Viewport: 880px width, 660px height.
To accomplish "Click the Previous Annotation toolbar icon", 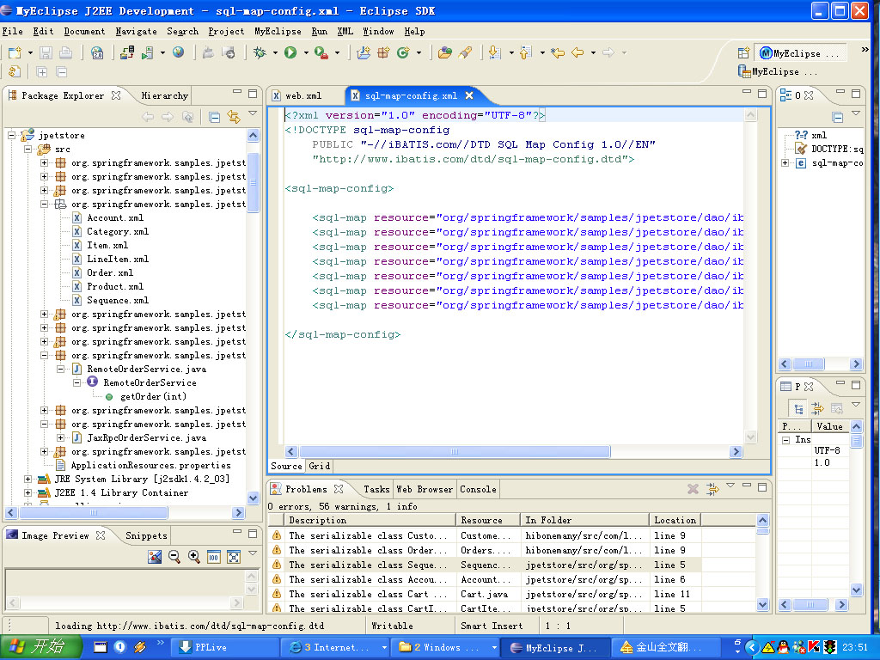I will click(x=525, y=52).
